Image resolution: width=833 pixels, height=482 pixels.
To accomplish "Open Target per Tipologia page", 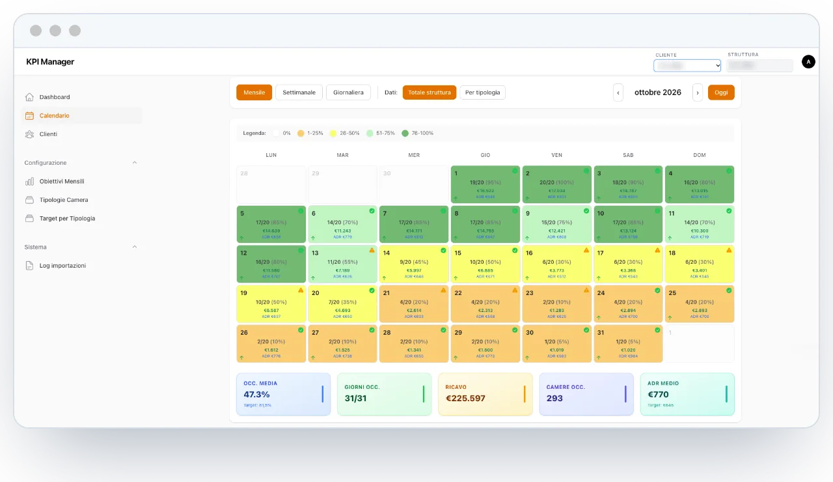I will [82, 219].
